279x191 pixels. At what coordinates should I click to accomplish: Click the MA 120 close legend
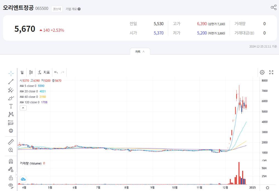click(x=33, y=102)
